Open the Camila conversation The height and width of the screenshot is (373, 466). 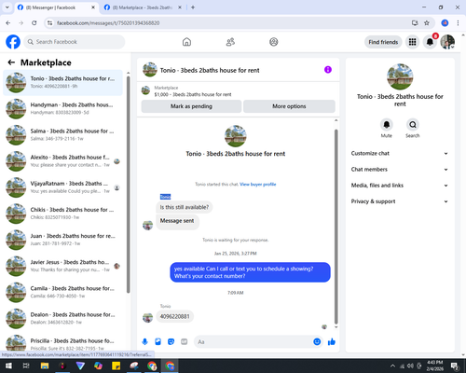pos(62,292)
